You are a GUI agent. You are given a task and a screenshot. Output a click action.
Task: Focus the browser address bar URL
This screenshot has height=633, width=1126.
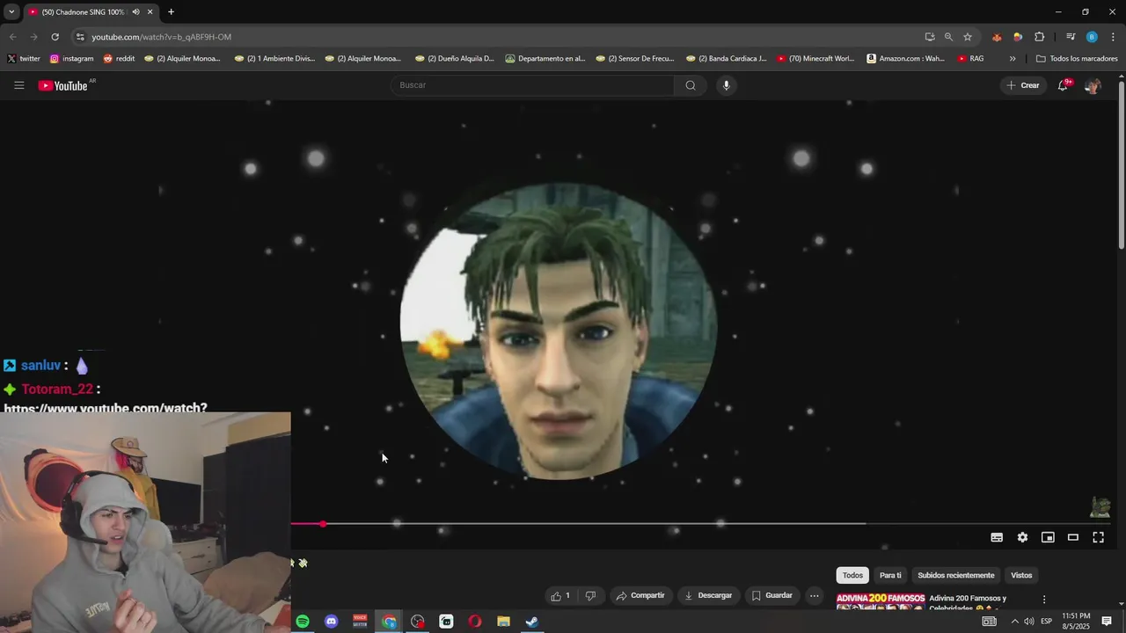[162, 37]
